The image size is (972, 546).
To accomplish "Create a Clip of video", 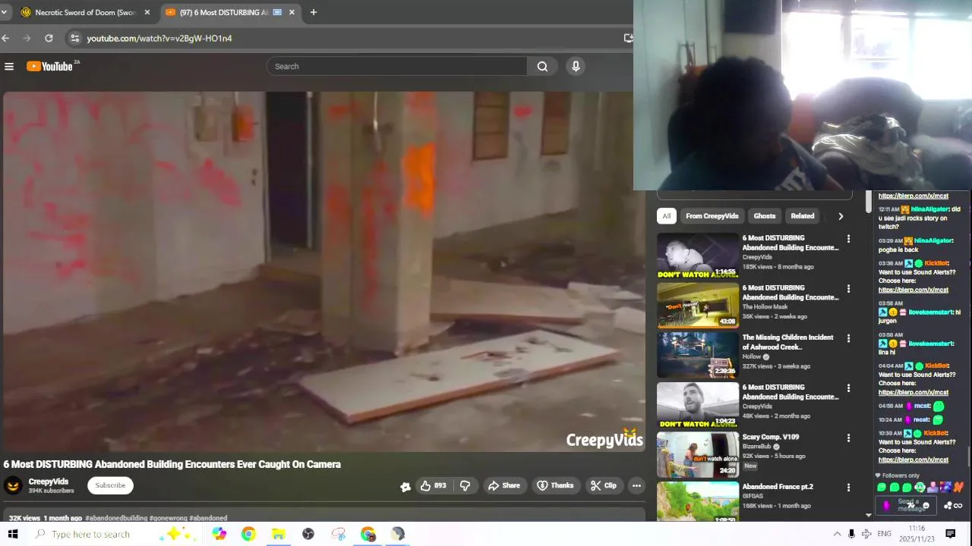I will tap(604, 485).
